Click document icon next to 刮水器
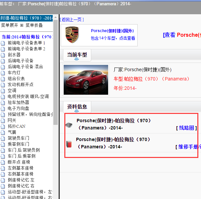Viewport: 201px width, 199px height. click(x=3, y=55)
